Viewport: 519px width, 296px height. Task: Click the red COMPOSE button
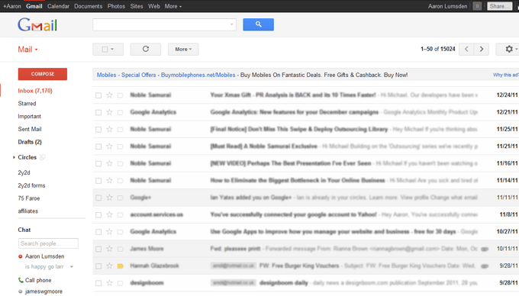tap(43, 74)
